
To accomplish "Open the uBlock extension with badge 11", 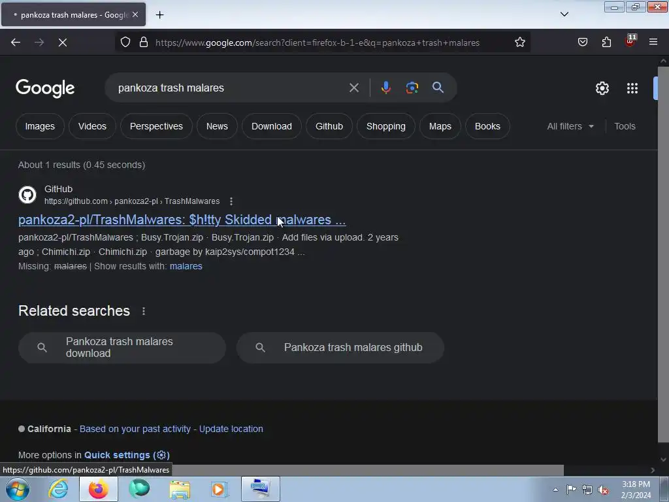I will click(x=630, y=41).
